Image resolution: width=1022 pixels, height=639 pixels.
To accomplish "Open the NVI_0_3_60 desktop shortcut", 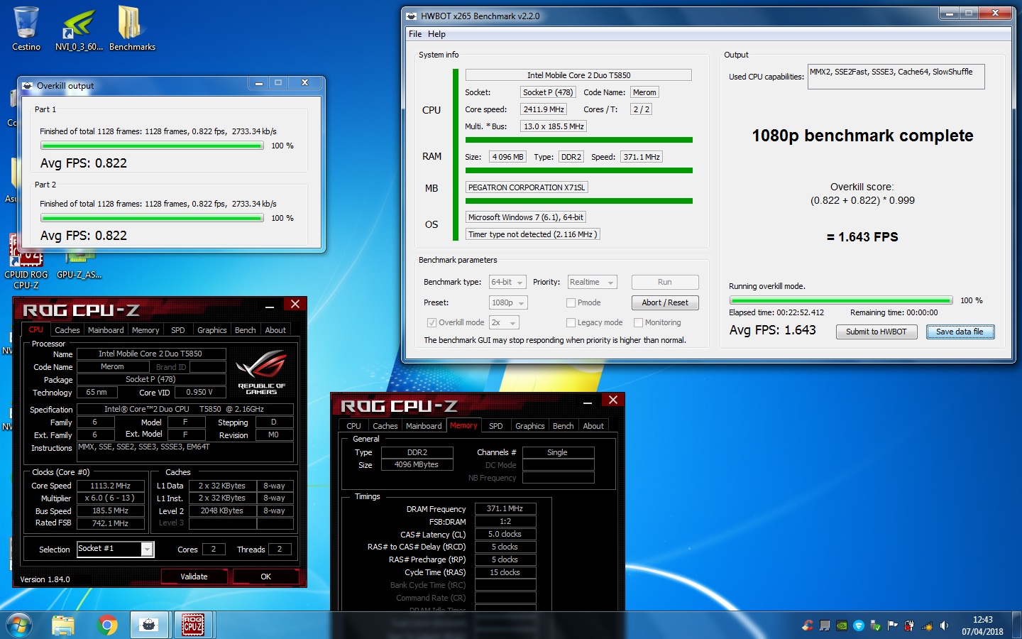I will 79,28.
